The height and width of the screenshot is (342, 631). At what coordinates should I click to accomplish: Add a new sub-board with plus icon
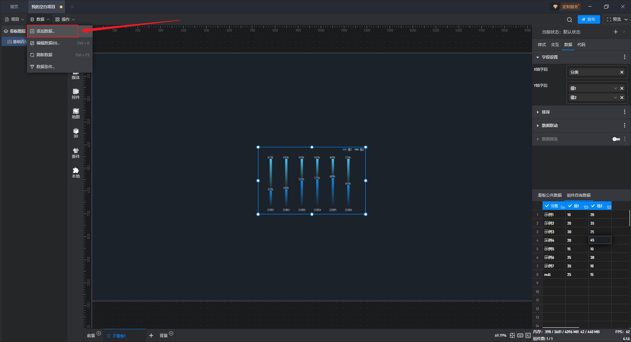[x=151, y=335]
